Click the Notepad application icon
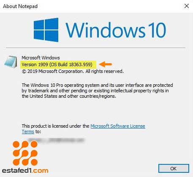 tap(11, 62)
